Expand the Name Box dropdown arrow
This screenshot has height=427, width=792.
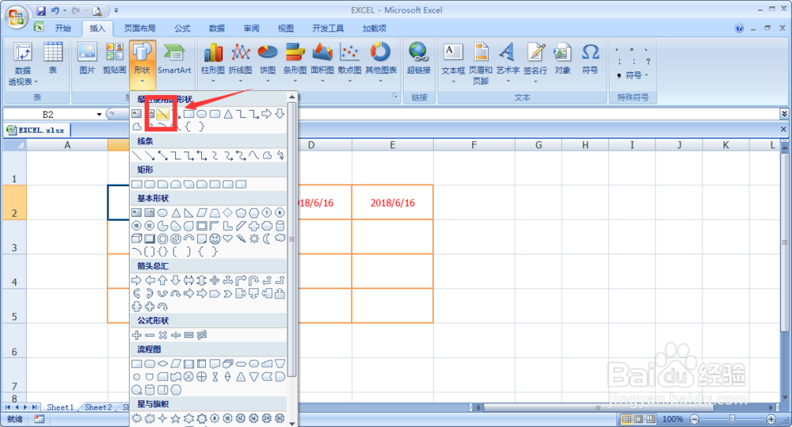click(99, 115)
